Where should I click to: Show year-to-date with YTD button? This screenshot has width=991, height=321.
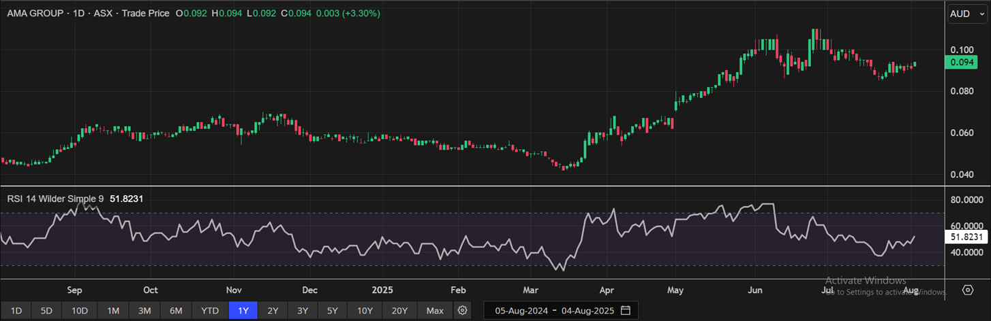tap(210, 311)
